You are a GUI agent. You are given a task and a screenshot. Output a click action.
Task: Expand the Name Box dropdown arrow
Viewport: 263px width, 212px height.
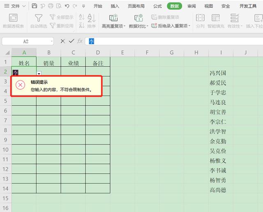click(x=52, y=41)
